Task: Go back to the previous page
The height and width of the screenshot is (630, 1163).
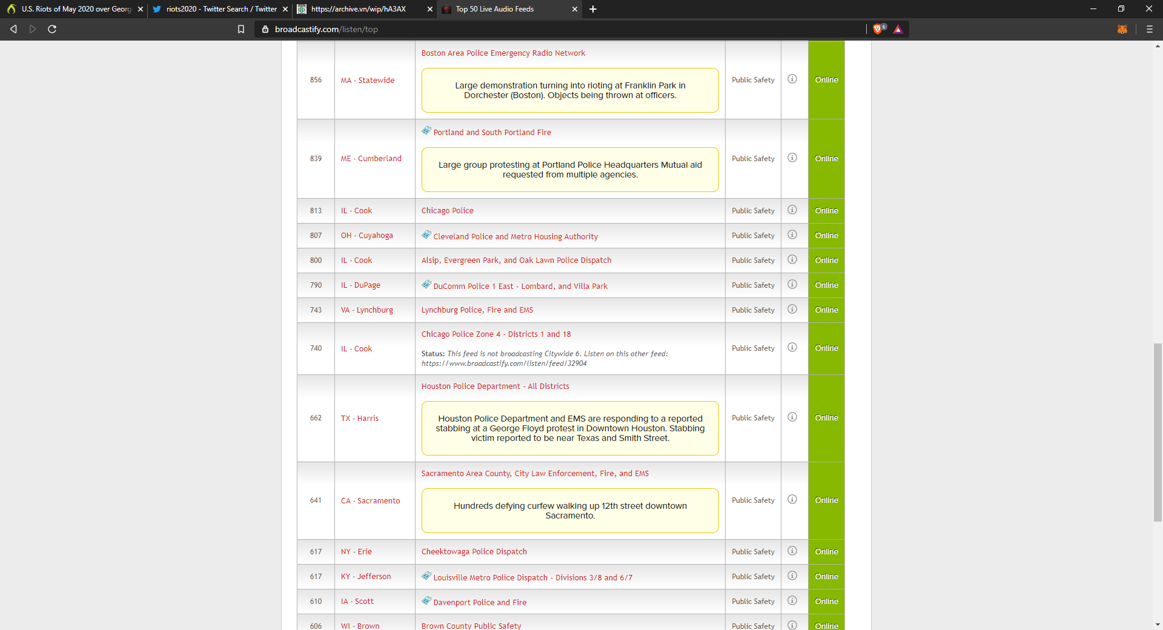Action: [13, 29]
